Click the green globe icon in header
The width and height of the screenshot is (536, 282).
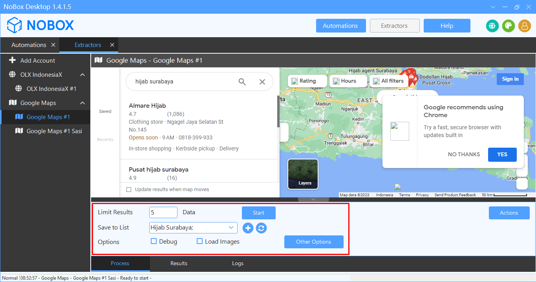click(x=492, y=26)
